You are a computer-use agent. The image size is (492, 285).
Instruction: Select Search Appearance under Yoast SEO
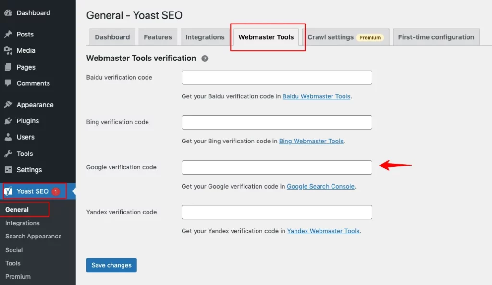click(33, 236)
